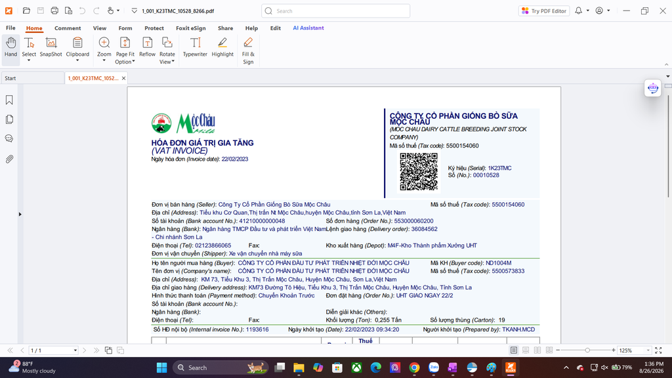Switch to facing pages view mode
Image resolution: width=672 pixels, height=378 pixels.
pos(537,350)
